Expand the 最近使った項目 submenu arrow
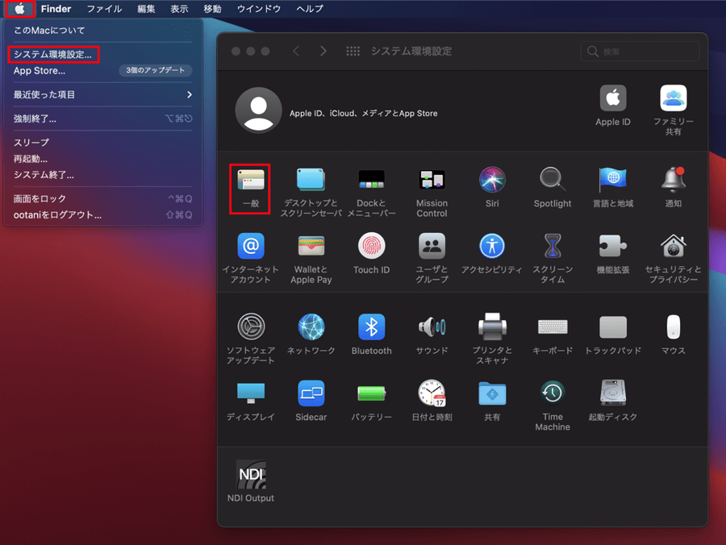Image resolution: width=726 pixels, height=545 pixels. pos(190,94)
